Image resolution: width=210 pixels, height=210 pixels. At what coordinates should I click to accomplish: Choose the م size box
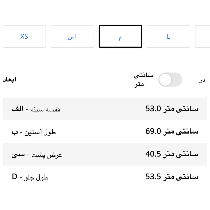[120, 37]
